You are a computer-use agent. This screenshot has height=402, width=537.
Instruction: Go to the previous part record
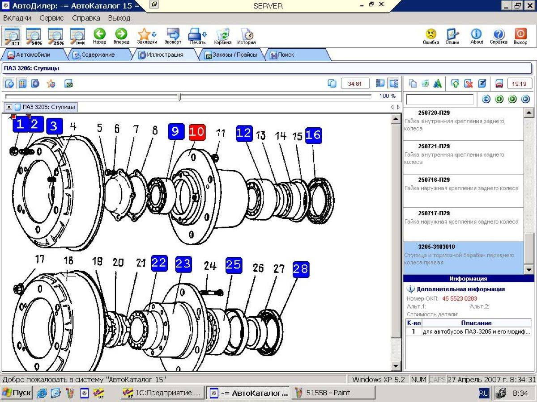tap(499, 99)
